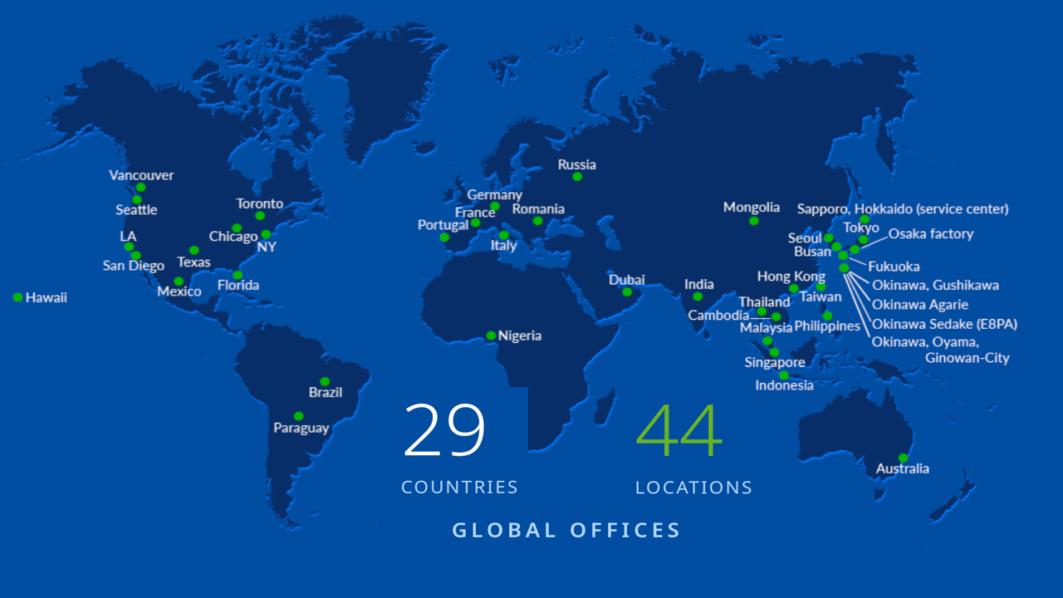Click the Vancouver location label
The image size is (1063, 598).
tap(141, 175)
